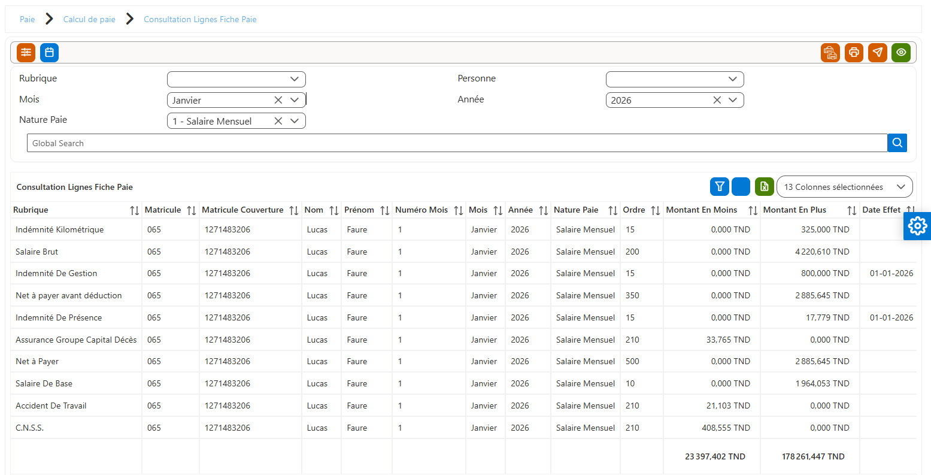Click the orange batch print icon
This screenshot has height=475, width=931.
(830, 53)
